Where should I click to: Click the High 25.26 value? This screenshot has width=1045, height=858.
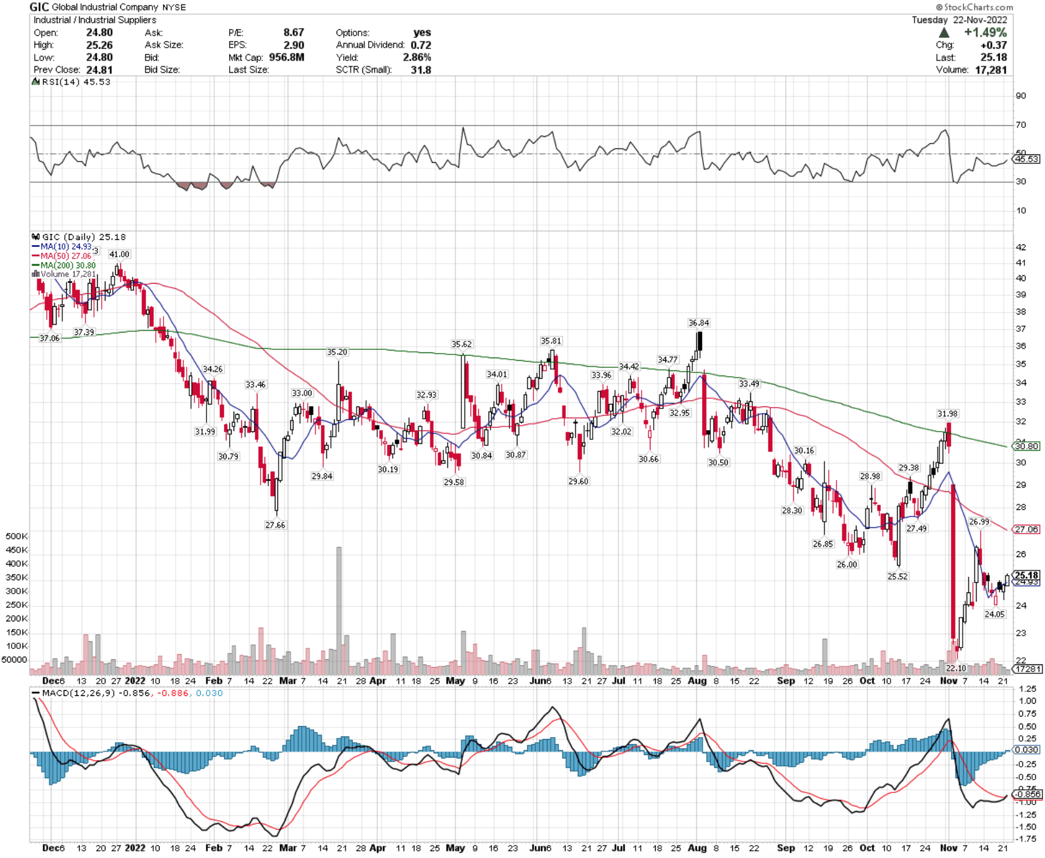(99, 45)
